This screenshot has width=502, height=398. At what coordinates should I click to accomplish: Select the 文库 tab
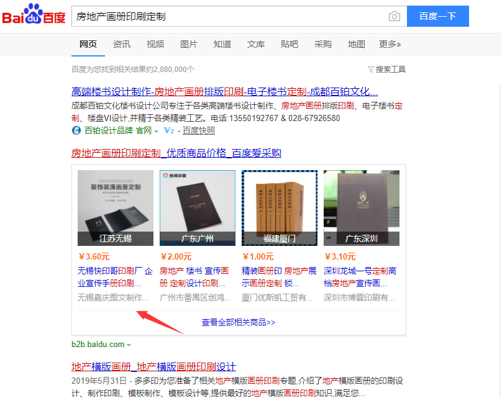(x=256, y=44)
